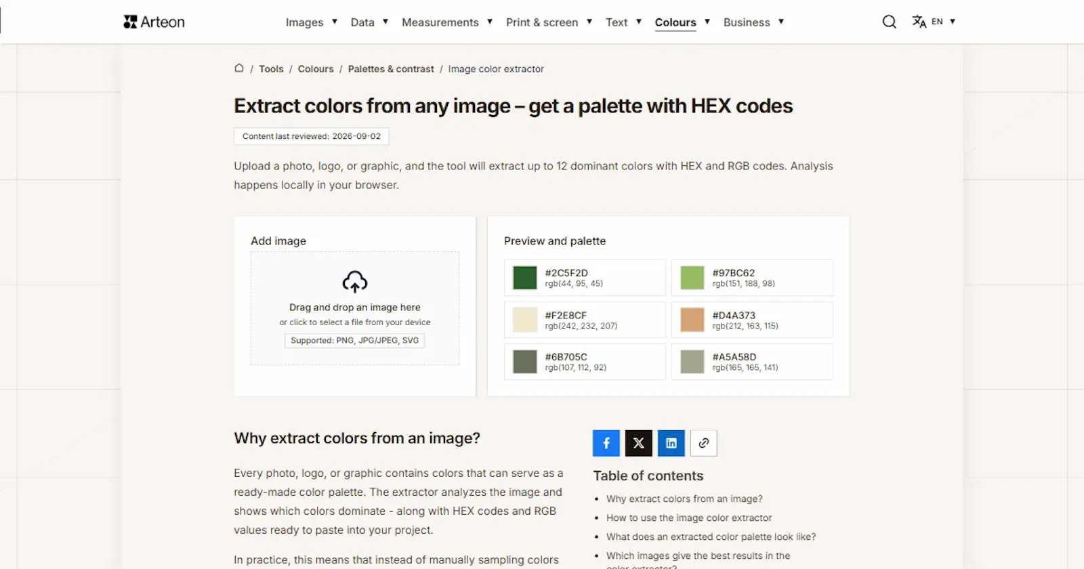Click the #F2E8CF hex code text

pyautogui.click(x=566, y=315)
